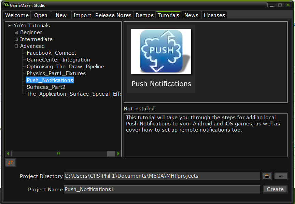Click the home directory icon button
295x204 pixels.
point(267,176)
